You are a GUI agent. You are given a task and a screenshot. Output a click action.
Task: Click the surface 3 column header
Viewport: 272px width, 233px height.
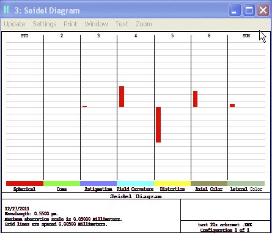pyautogui.click(x=98, y=35)
